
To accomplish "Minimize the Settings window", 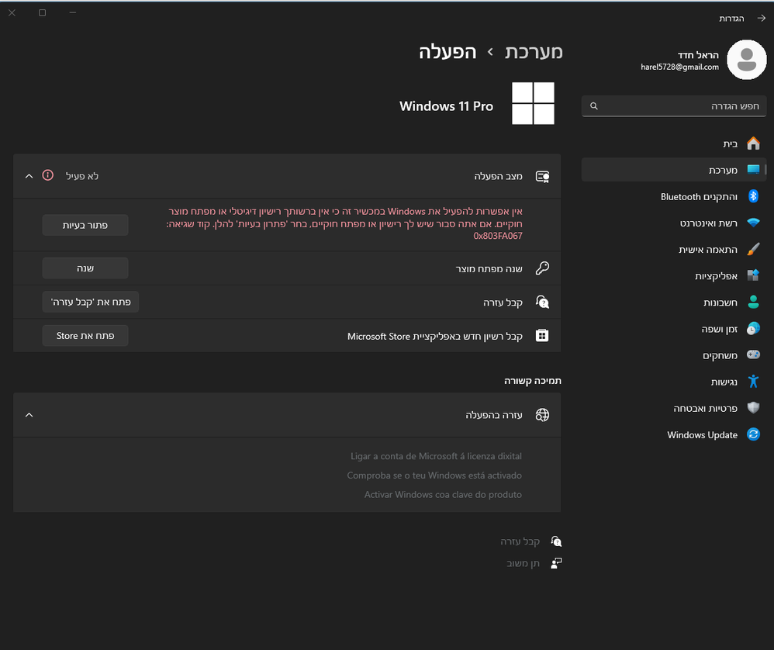I will tap(73, 13).
